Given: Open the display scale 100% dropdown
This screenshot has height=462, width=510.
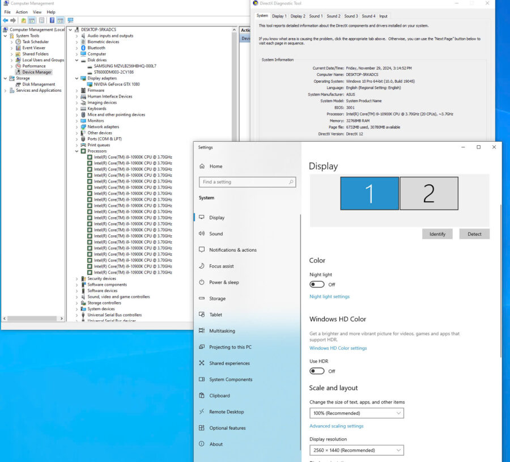Looking at the screenshot, I should (x=356, y=413).
